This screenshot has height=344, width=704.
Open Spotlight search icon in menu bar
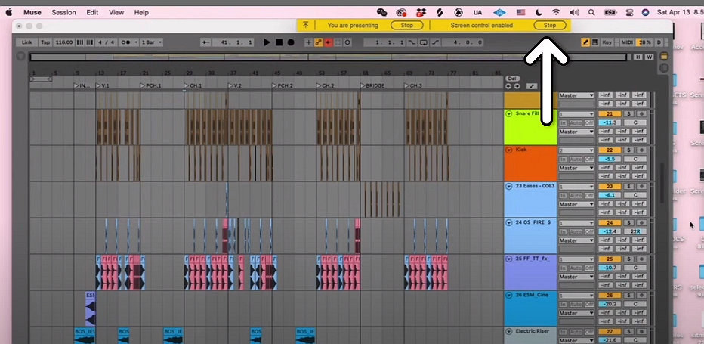tap(591, 13)
